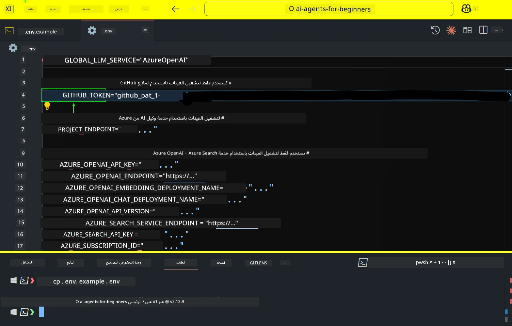Select line number 10 in the editor
Image resolution: width=512 pixels, height=326 pixels.
pos(20,164)
